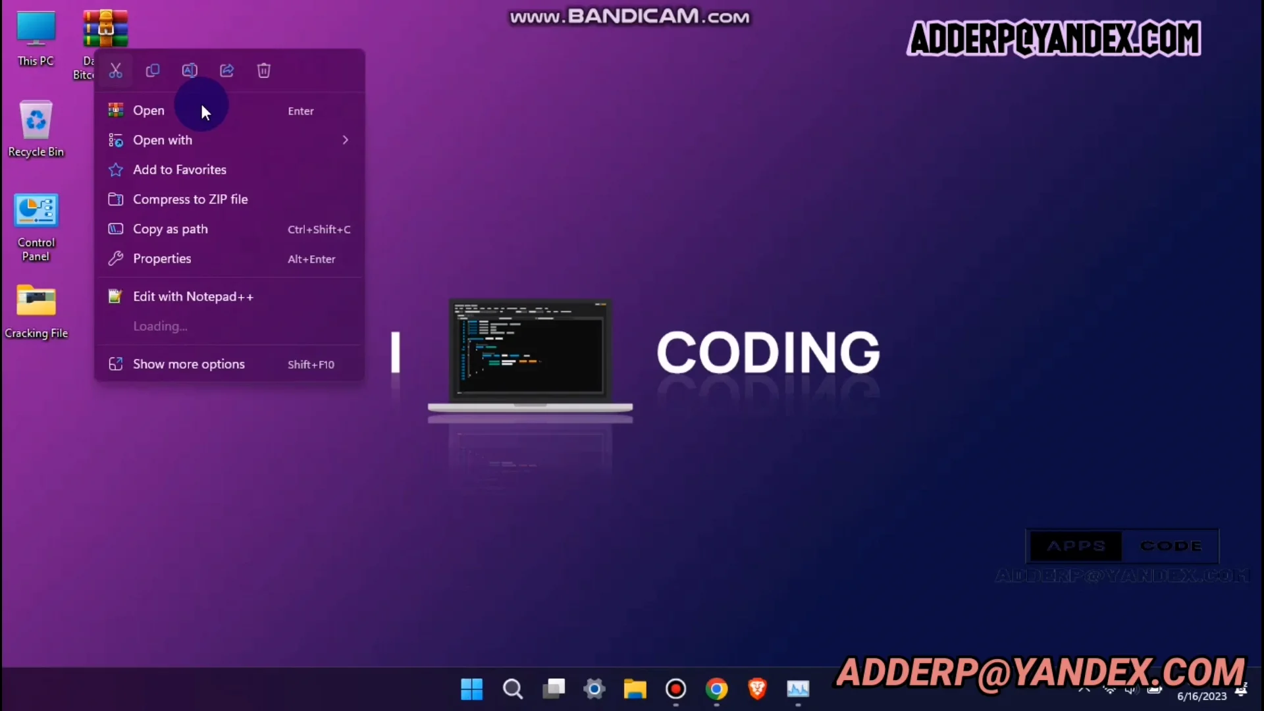Click the Cut scissors icon

click(x=116, y=70)
